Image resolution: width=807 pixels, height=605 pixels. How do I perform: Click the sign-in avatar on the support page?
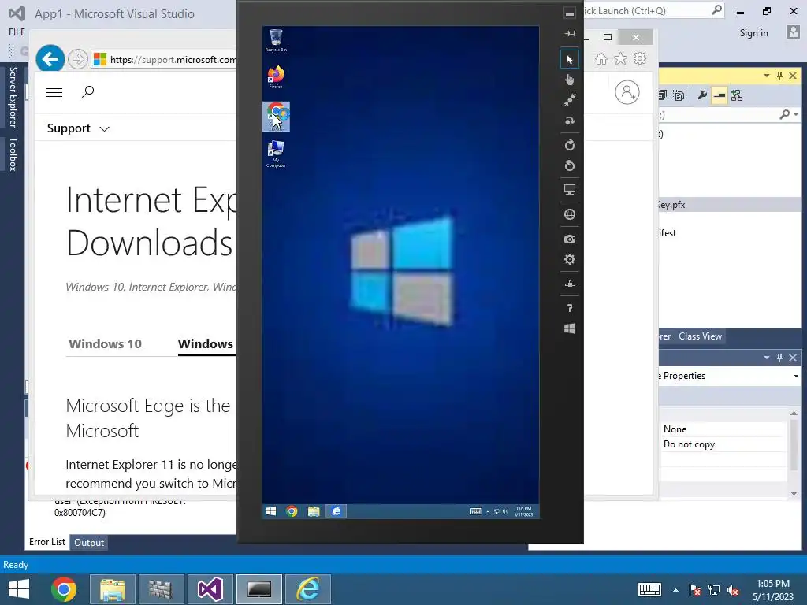pos(627,93)
